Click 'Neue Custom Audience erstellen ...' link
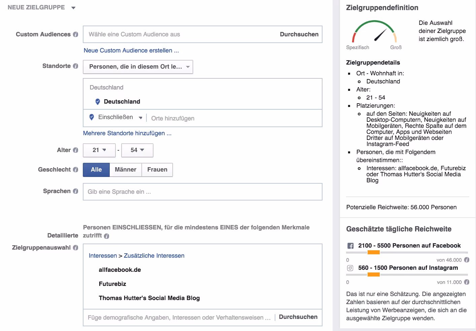Viewport: 476px width, 331px height. [131, 50]
